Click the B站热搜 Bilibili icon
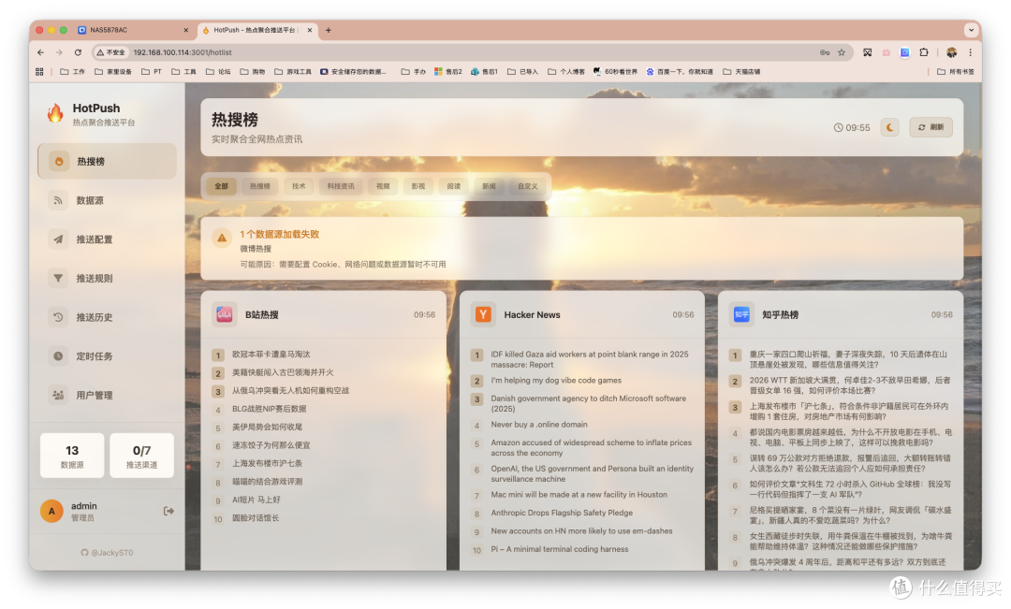Viewport: 1011px width, 609px height. pyautogui.click(x=224, y=314)
